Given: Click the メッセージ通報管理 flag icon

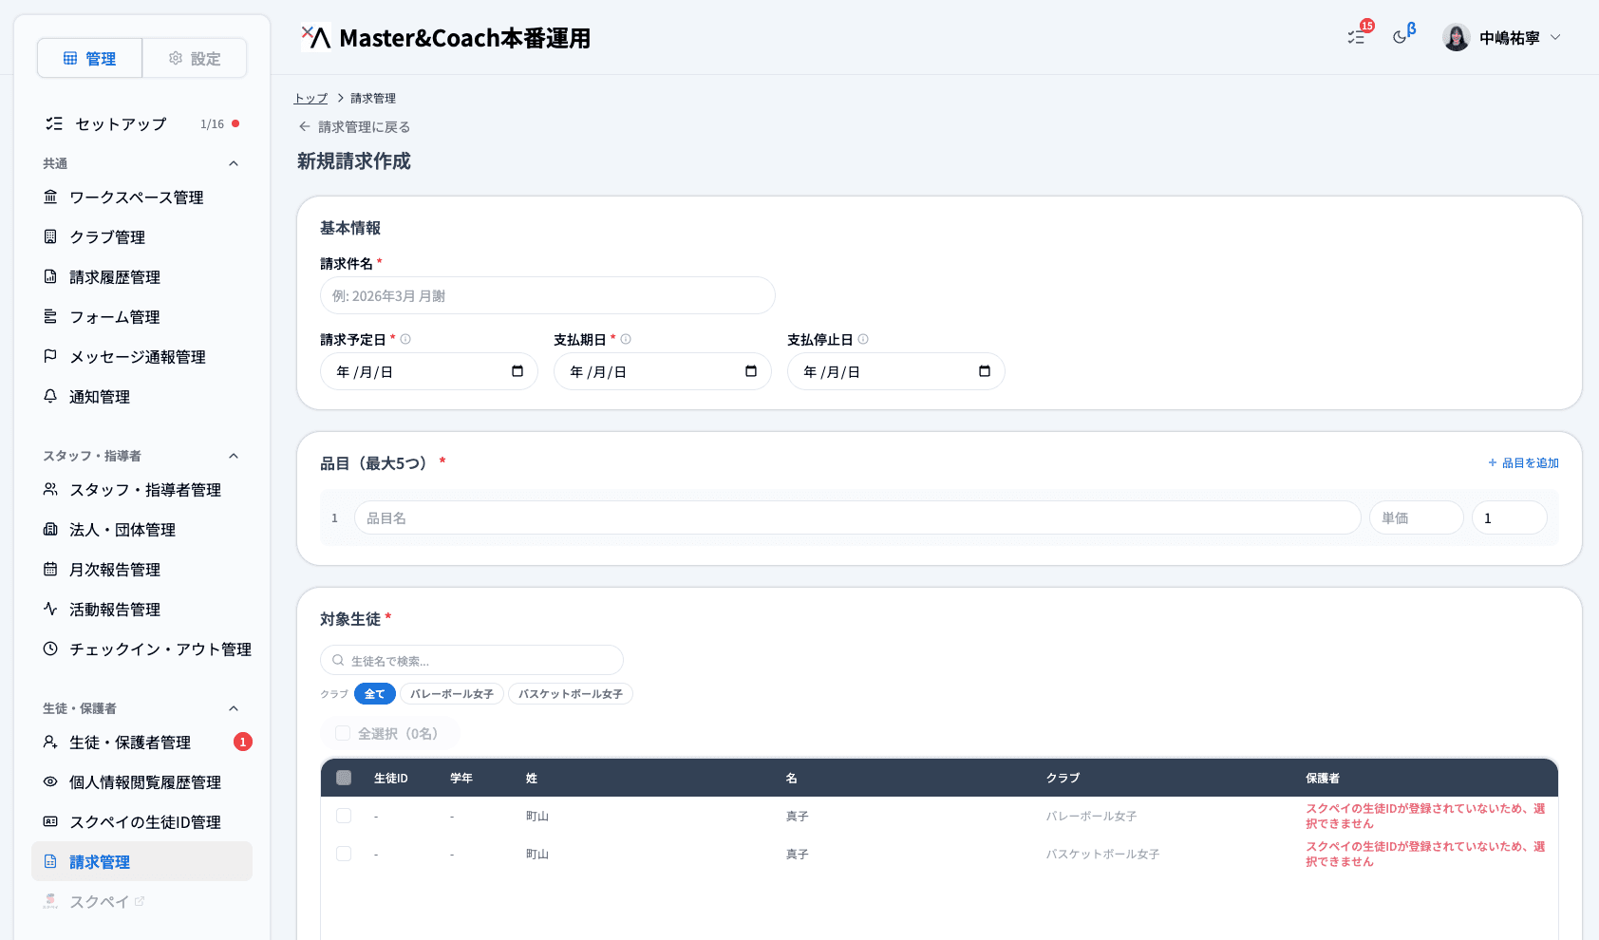Looking at the screenshot, I should [x=50, y=356].
